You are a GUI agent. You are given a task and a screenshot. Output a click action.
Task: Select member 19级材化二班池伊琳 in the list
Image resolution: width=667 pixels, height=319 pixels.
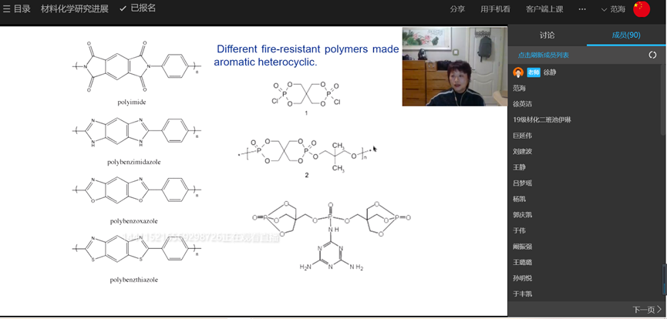542,119
